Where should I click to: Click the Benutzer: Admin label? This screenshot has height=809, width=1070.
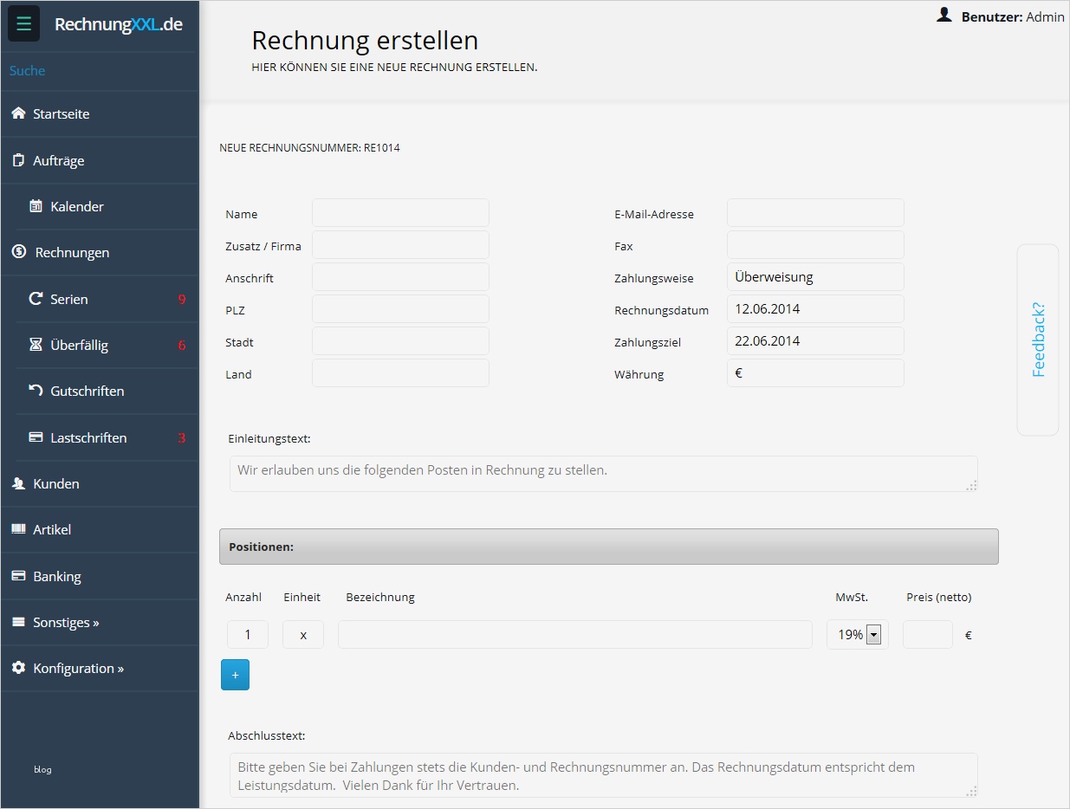[1013, 16]
